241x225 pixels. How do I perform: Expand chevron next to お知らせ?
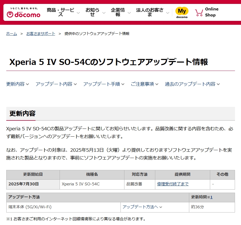pyautogui.click(x=104, y=13)
